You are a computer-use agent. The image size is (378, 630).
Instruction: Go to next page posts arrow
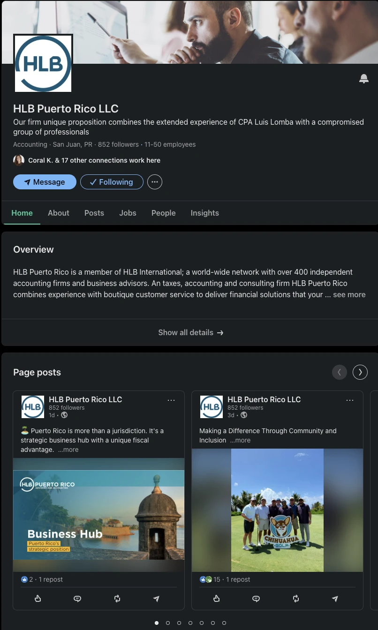pyautogui.click(x=360, y=372)
